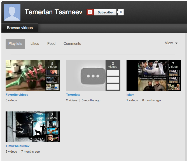Click the Terrorists playlist title link
This screenshot has width=187, height=161.
click(x=73, y=95)
